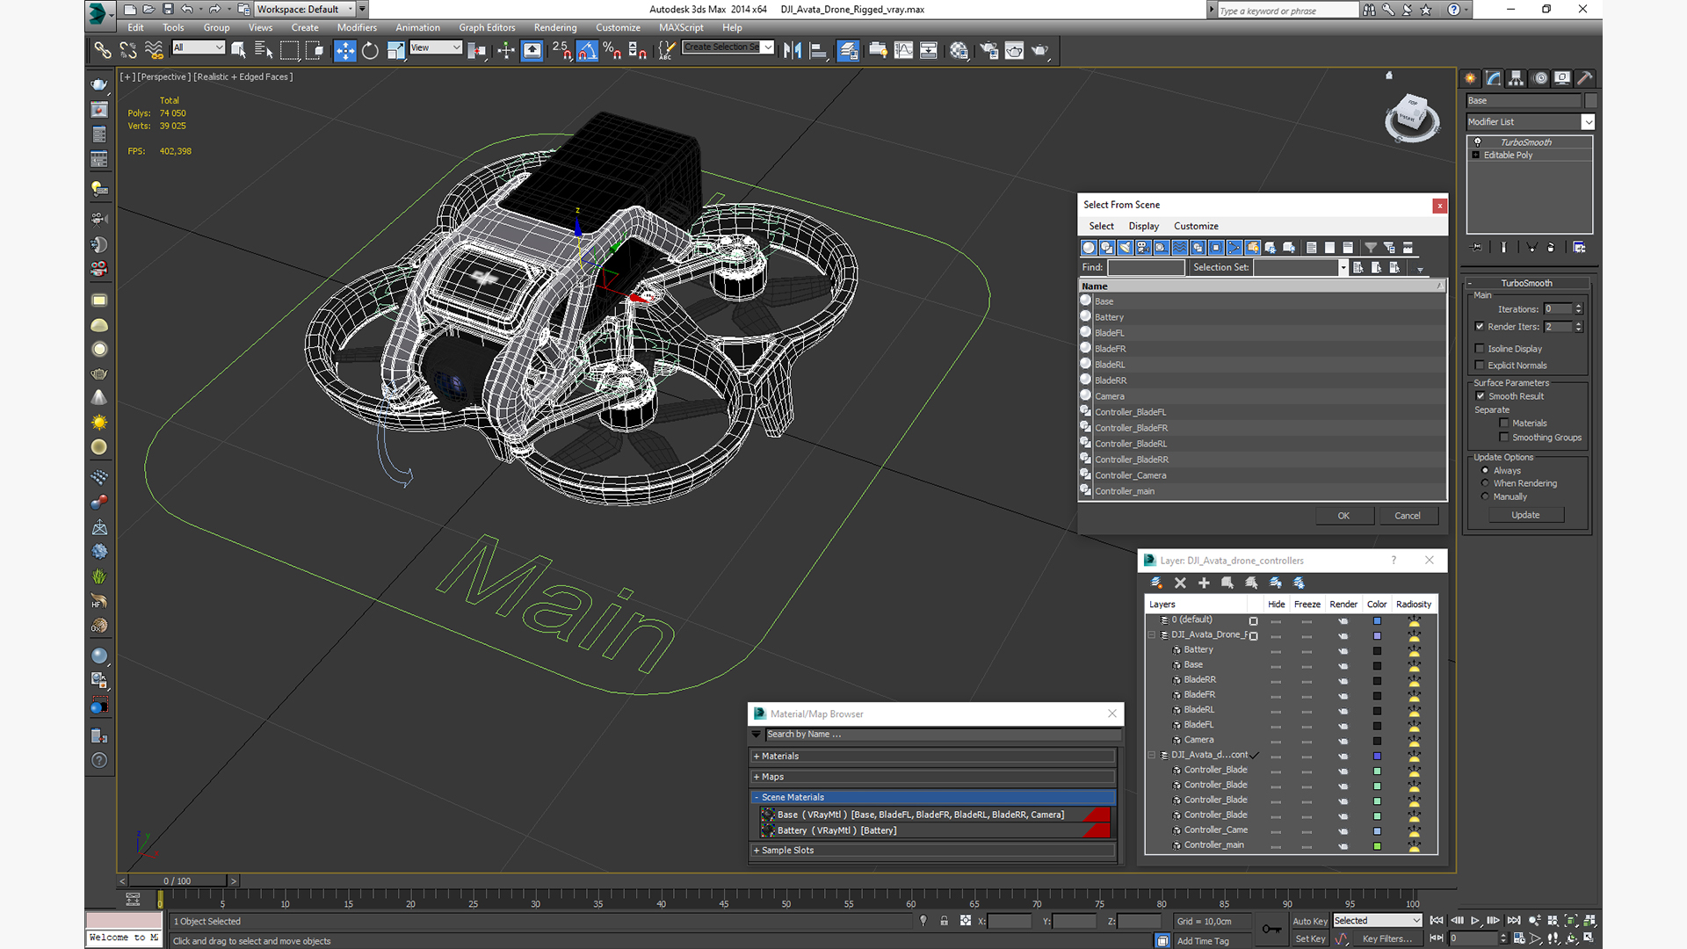Open Render Setup (teapot icon)

click(988, 50)
